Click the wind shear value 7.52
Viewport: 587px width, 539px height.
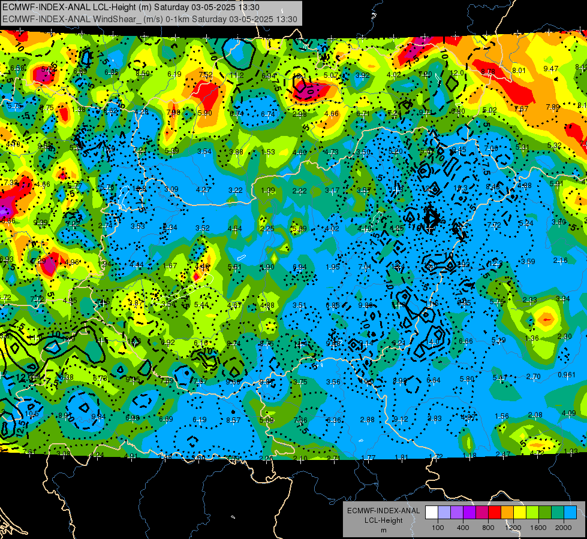[x=206, y=74]
